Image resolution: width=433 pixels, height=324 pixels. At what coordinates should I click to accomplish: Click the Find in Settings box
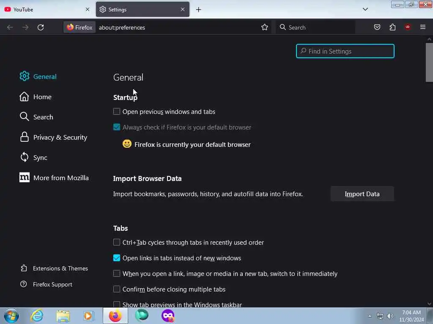click(x=345, y=51)
